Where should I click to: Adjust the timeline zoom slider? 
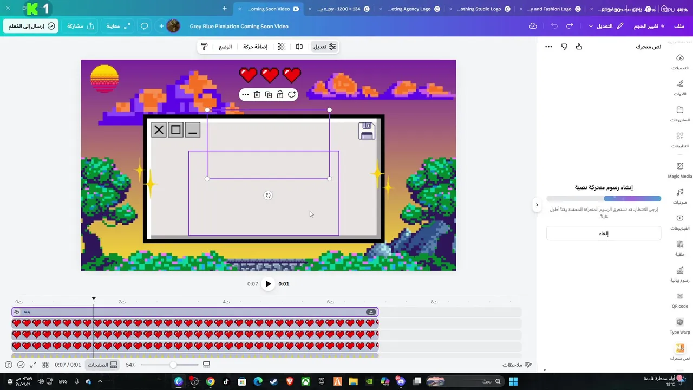(172, 365)
